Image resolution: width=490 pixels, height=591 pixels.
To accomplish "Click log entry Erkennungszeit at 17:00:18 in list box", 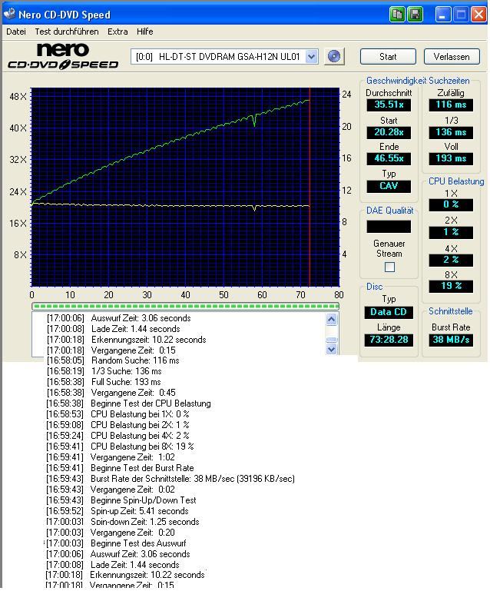I will tap(126, 340).
